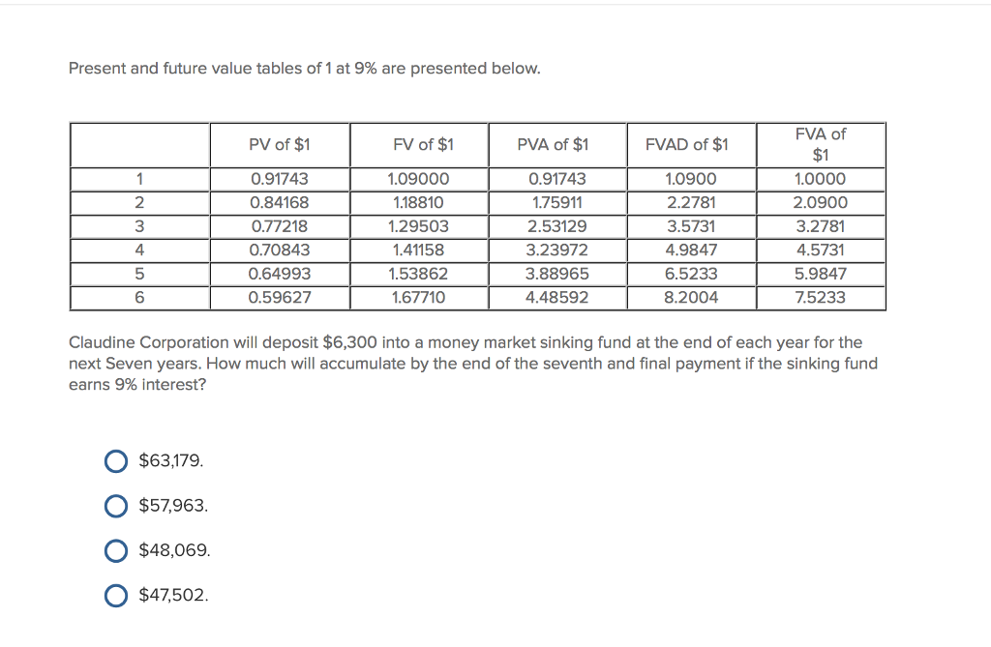Select the $63,179 answer option

point(115,461)
